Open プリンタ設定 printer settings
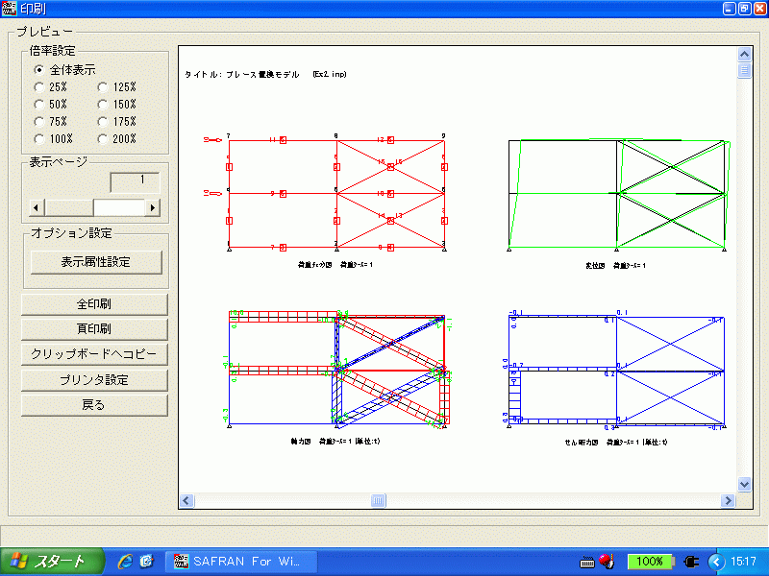Viewport: 769px width, 576px height. pos(94,379)
